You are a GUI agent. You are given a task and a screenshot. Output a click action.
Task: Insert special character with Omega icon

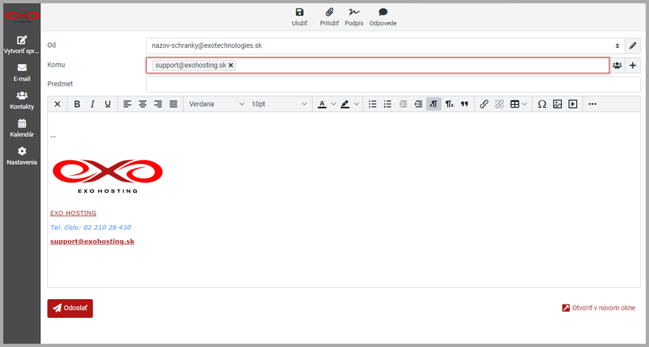[542, 104]
